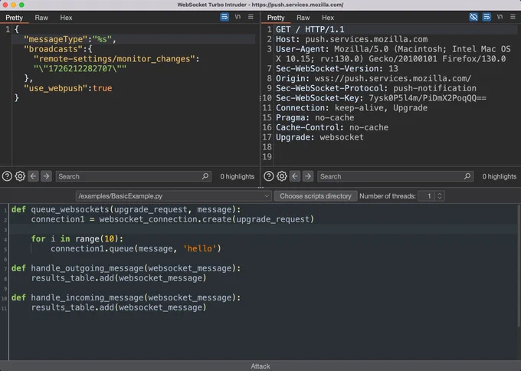Click the Origin header line
Viewport: 521px width, 371px height.
coord(373,78)
